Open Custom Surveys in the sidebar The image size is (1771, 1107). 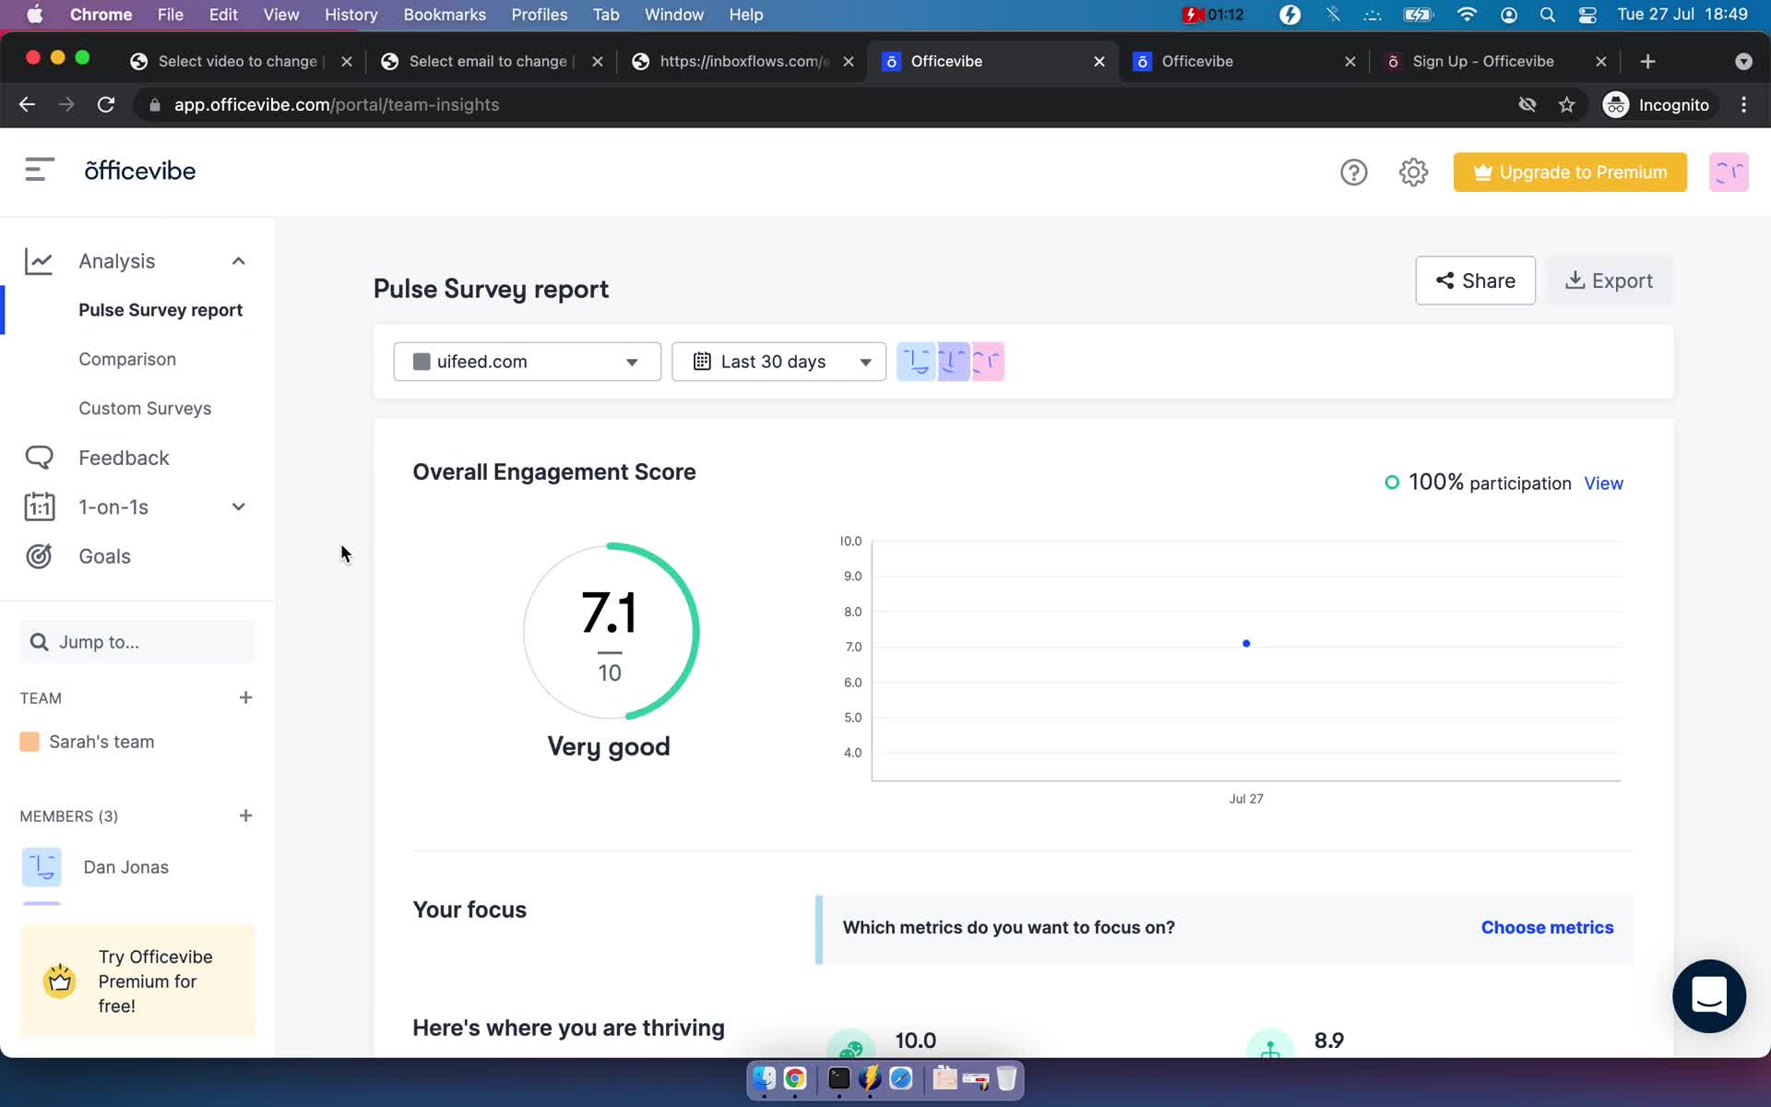coord(145,408)
